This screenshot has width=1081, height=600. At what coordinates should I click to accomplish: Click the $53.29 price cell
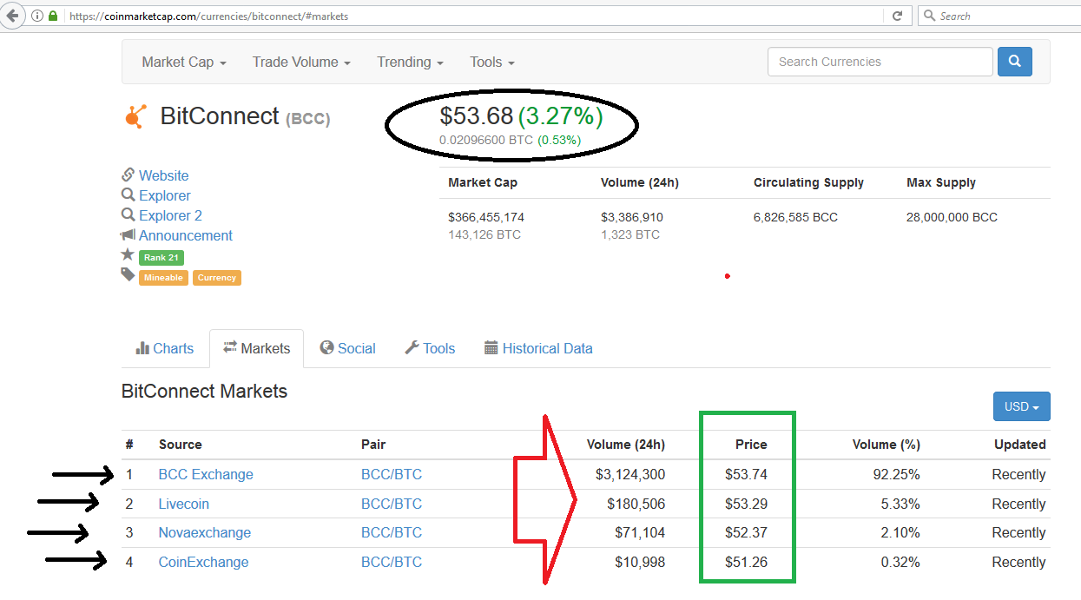747,504
